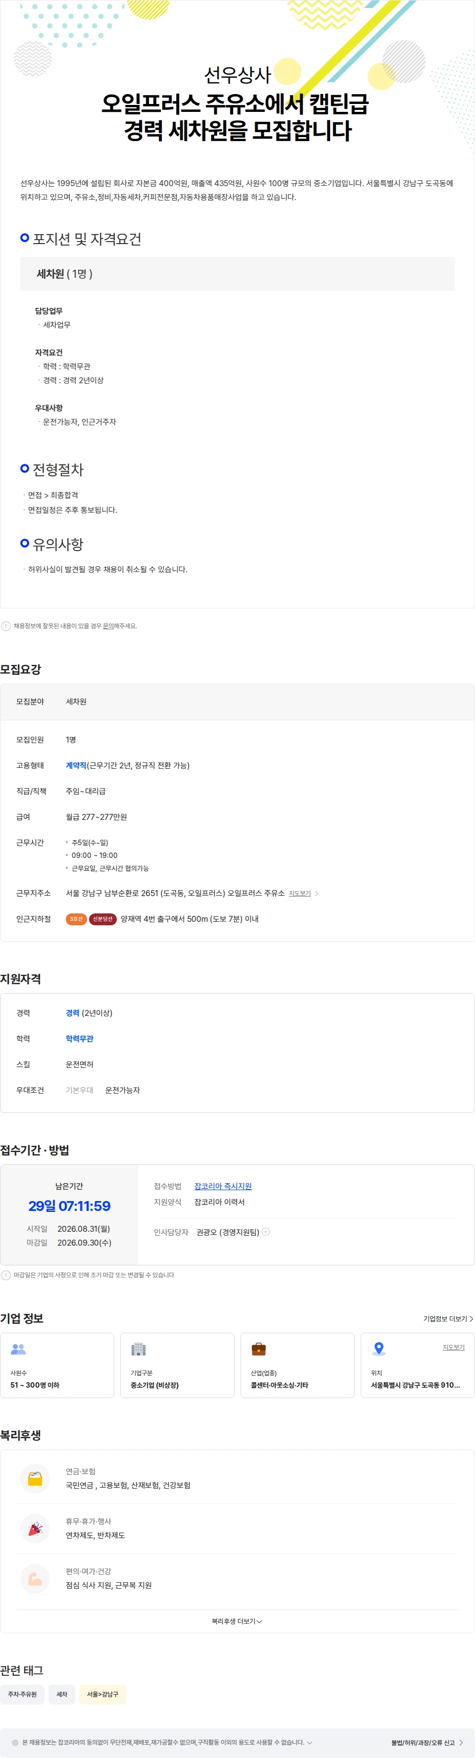Click the gray icon before copyright notice
This screenshot has width=475, height=1758.
point(15,1742)
